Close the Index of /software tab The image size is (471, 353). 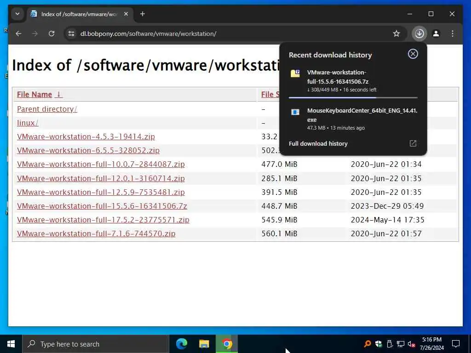[x=126, y=14]
